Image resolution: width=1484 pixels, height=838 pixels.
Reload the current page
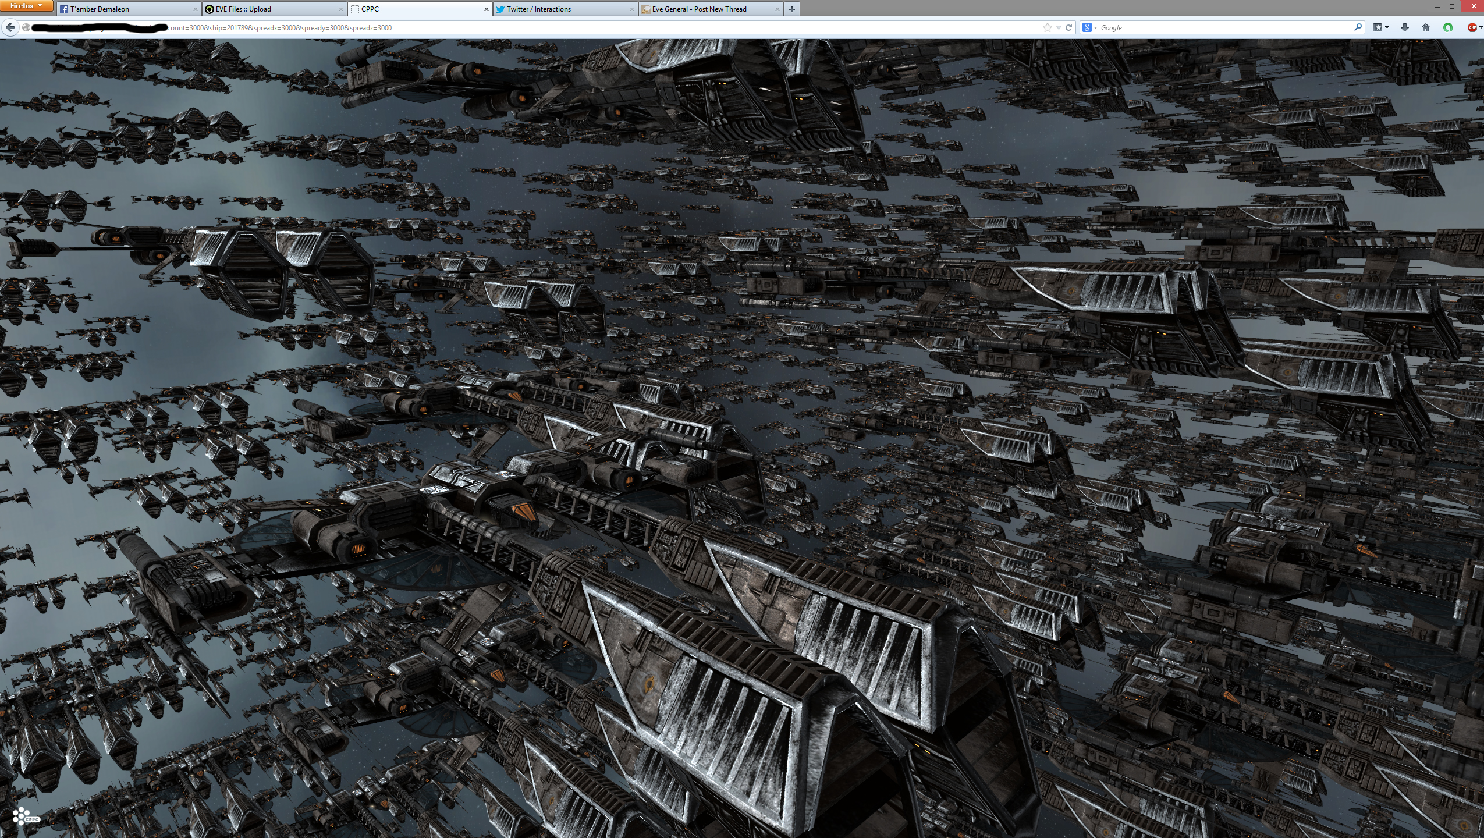pyautogui.click(x=1068, y=27)
